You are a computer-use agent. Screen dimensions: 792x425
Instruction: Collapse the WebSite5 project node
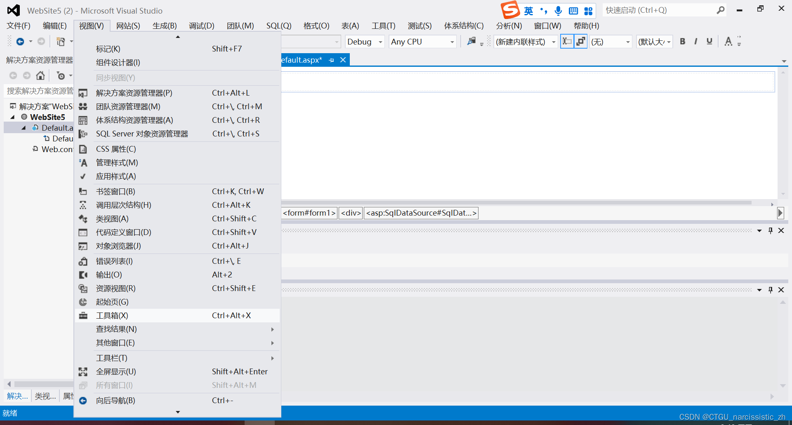[x=12, y=117]
